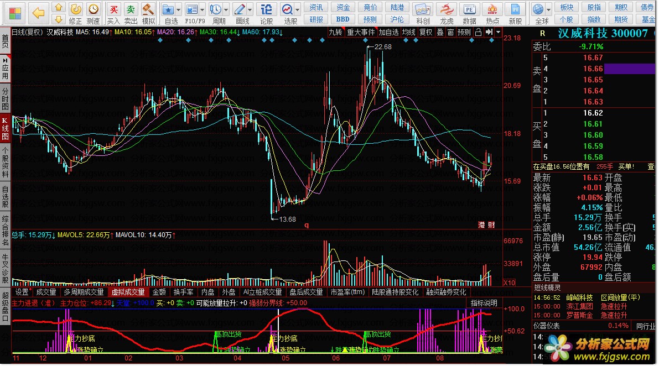Toggle the 九转 indicator
The image size is (659, 366).
pyautogui.click(x=335, y=32)
